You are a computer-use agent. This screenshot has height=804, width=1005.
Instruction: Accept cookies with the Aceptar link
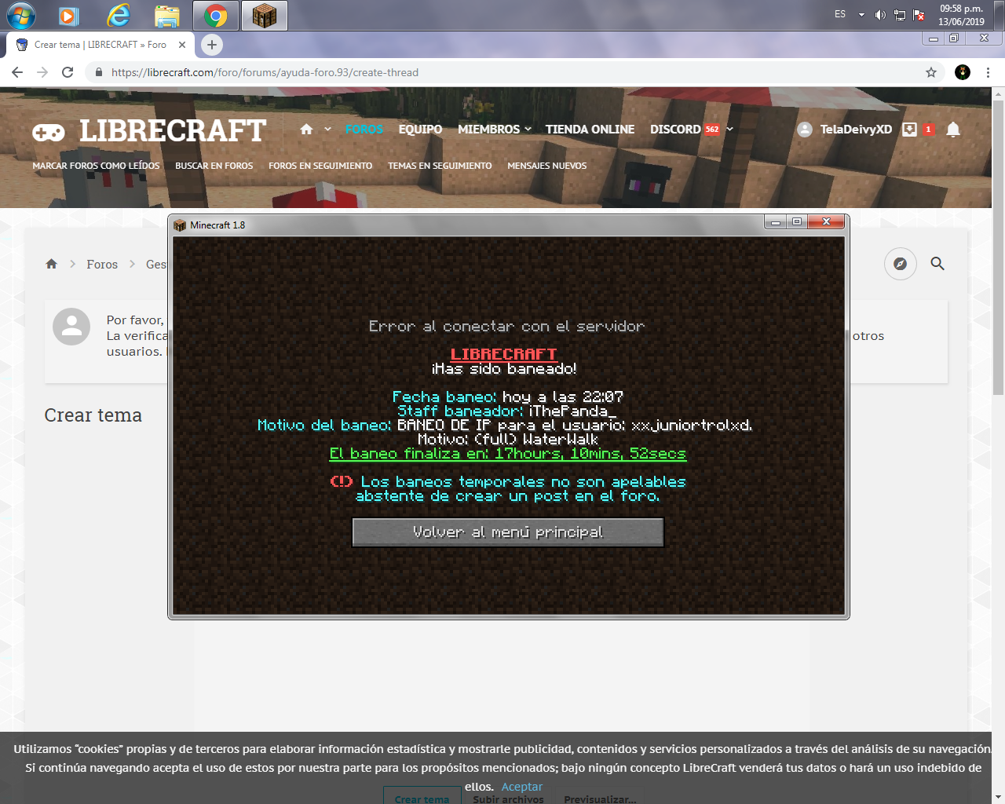521,787
